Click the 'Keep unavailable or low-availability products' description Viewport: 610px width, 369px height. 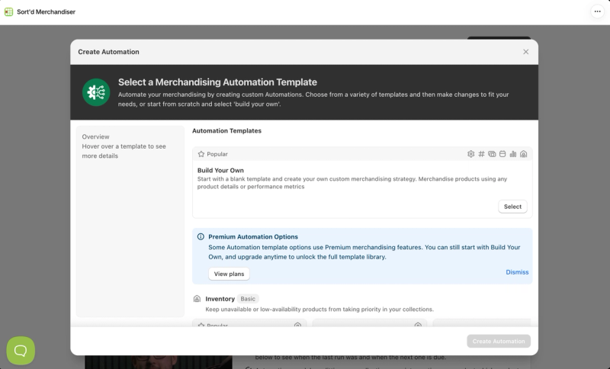tap(319, 309)
